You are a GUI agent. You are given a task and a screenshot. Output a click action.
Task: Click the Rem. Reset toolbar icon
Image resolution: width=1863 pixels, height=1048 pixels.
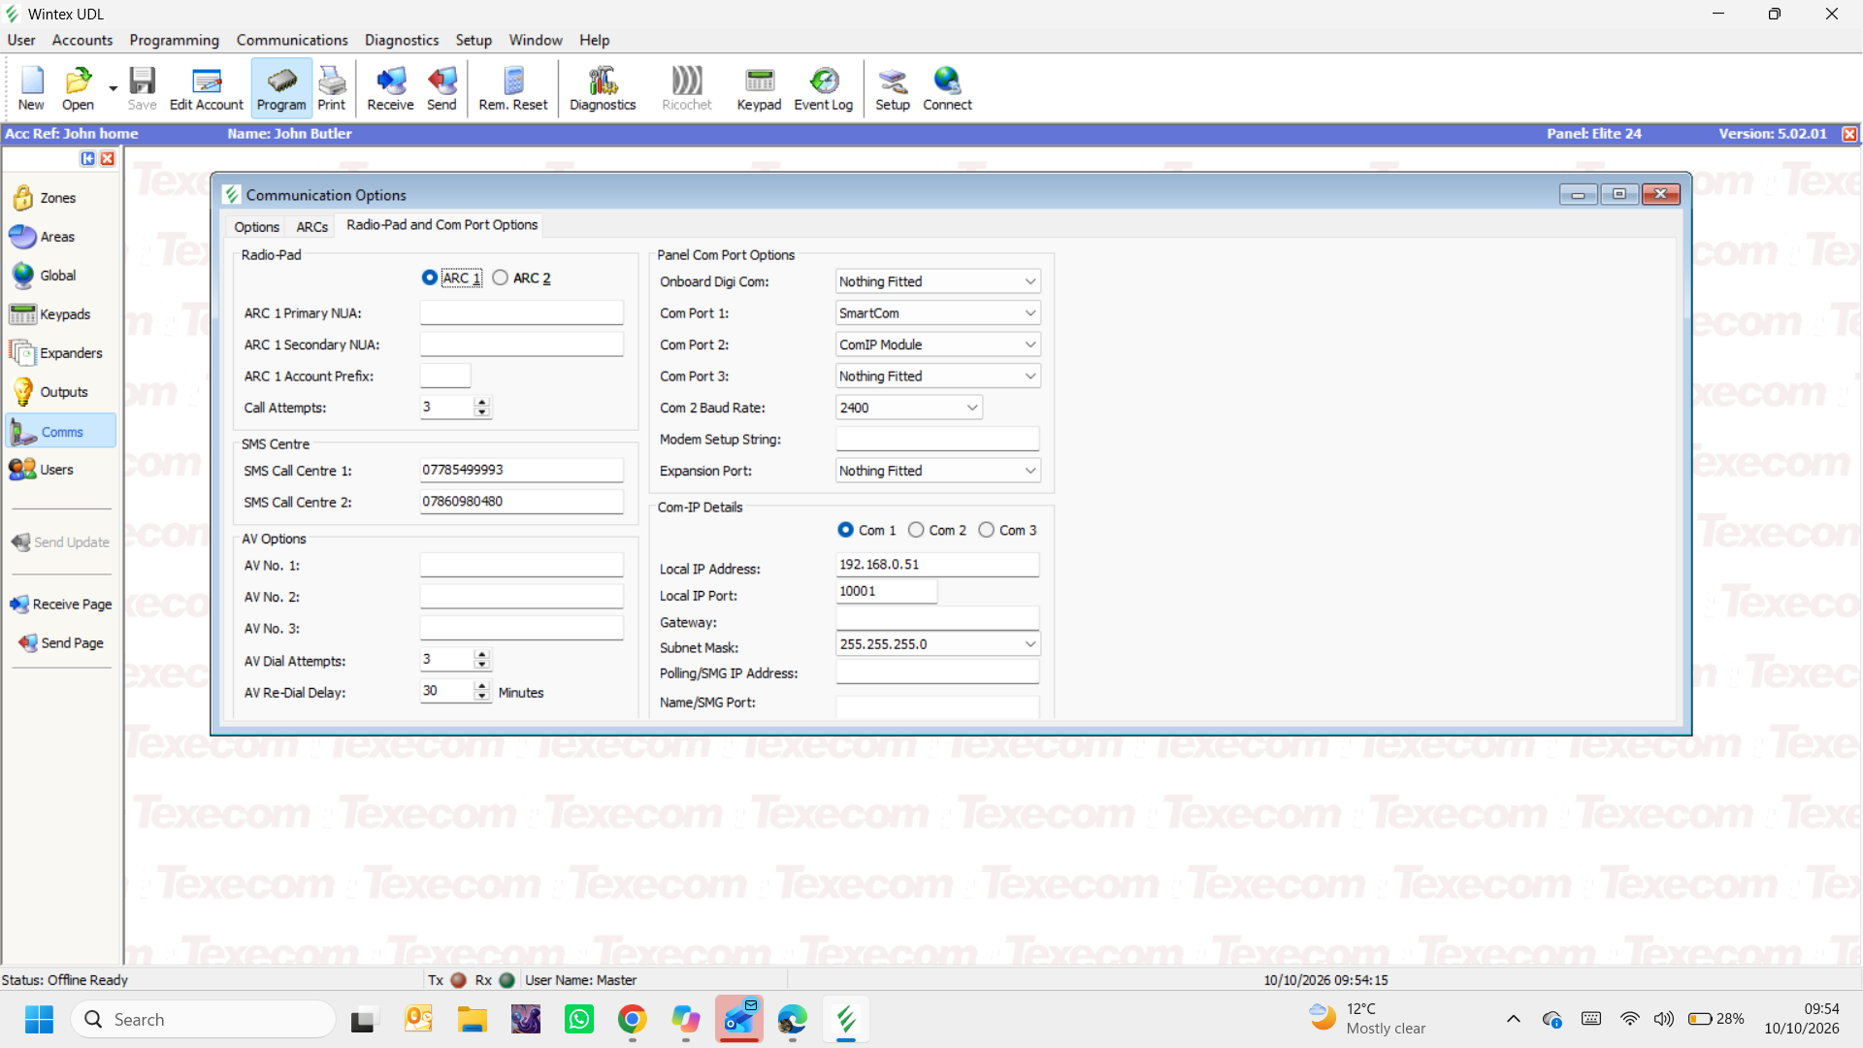(513, 88)
